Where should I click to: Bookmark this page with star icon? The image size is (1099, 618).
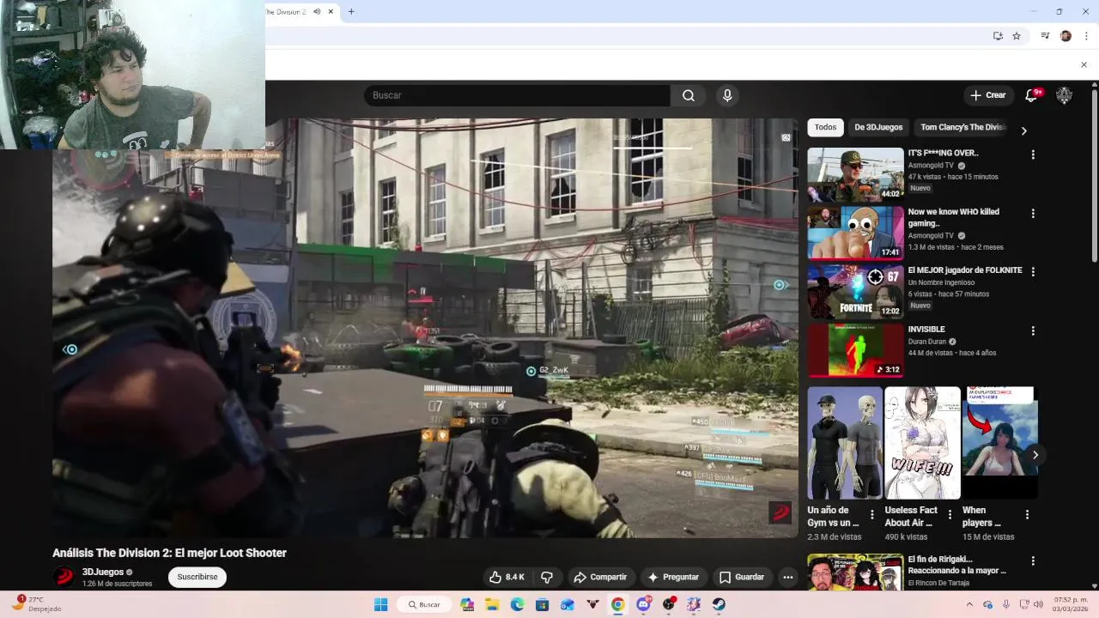[1017, 36]
